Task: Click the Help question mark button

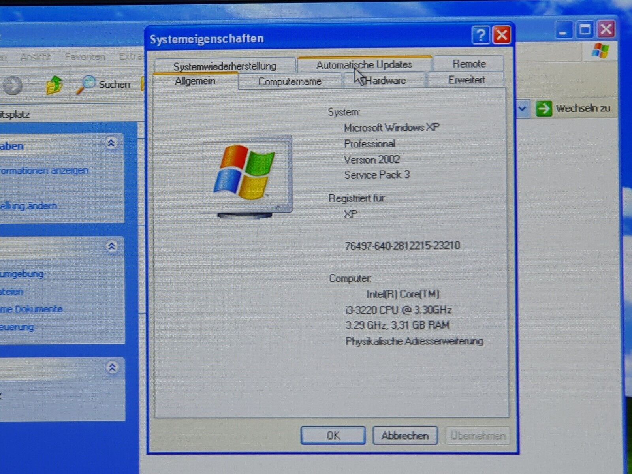Action: 481,36
